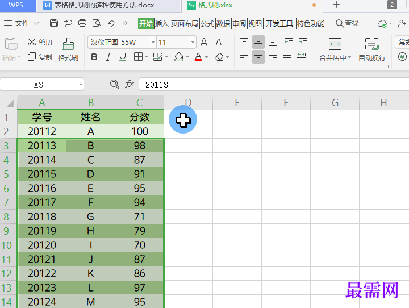
Task: Open the 开发工具 Developer tab
Action: 279,23
